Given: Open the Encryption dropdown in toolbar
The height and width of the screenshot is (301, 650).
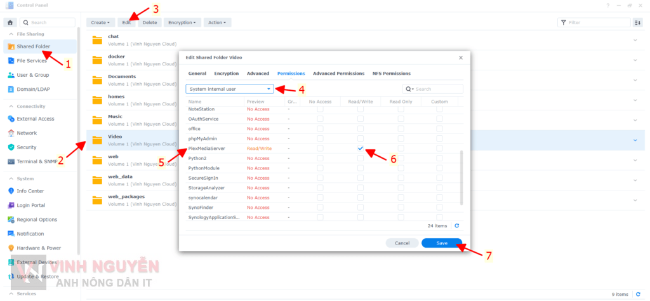Looking at the screenshot, I should pos(183,22).
